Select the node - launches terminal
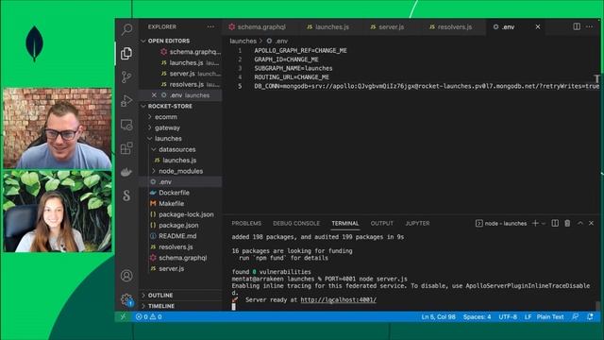Viewport: 604px width, 340px height. (x=501, y=223)
